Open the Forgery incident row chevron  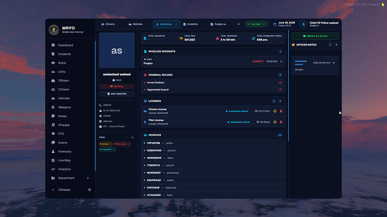coord(281,62)
